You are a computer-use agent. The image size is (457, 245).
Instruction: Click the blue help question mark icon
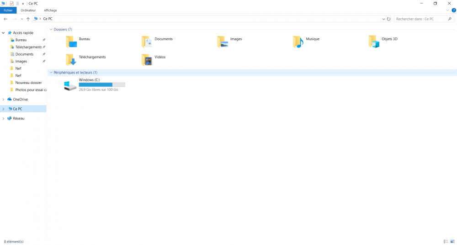pyautogui.click(x=453, y=10)
